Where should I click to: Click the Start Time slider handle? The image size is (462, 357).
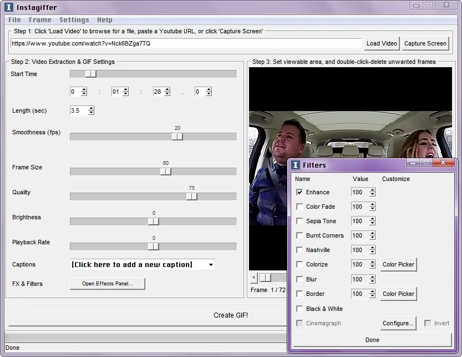[x=91, y=74]
